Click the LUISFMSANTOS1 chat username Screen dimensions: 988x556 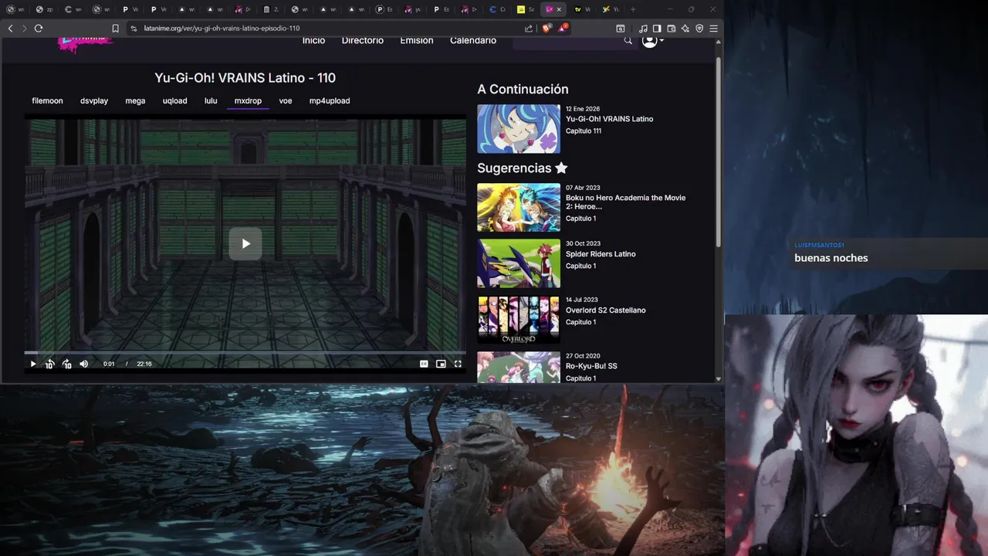[x=819, y=245]
